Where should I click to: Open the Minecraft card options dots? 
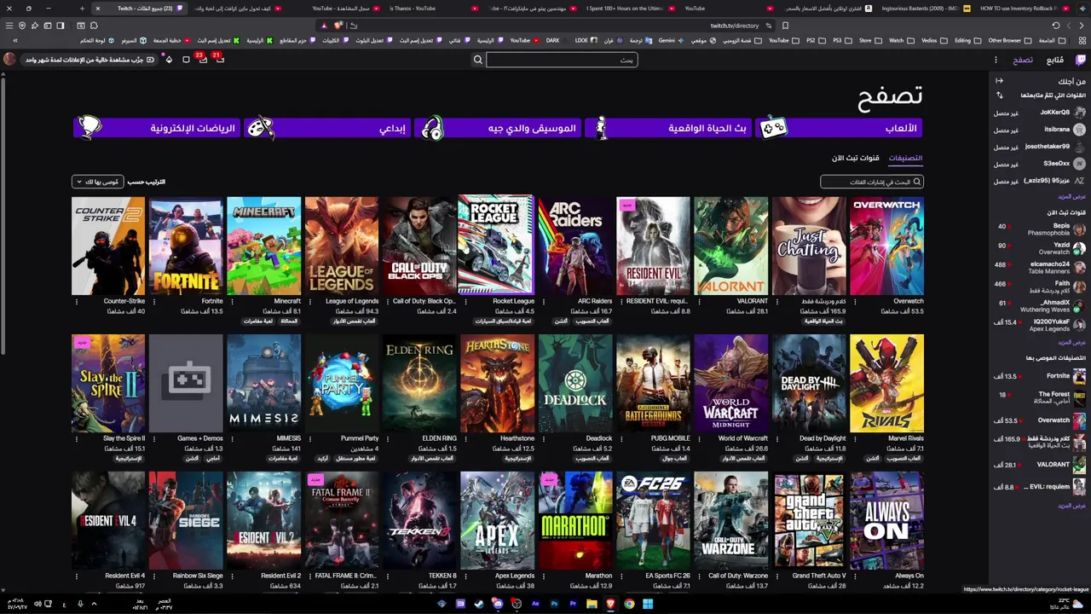pyautogui.click(x=232, y=301)
